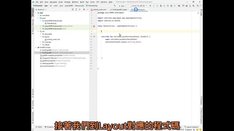Select settings.gradle file
234x131 pixels.
coord(53,63)
